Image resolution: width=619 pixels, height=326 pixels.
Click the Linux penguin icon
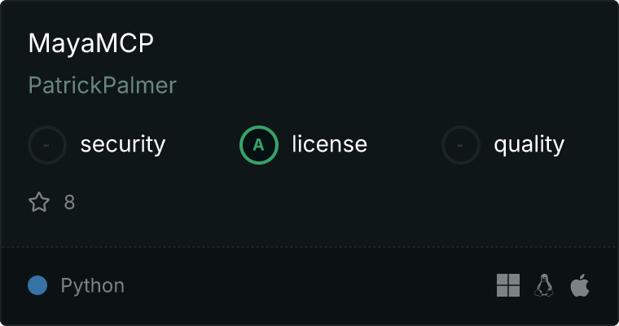544,285
